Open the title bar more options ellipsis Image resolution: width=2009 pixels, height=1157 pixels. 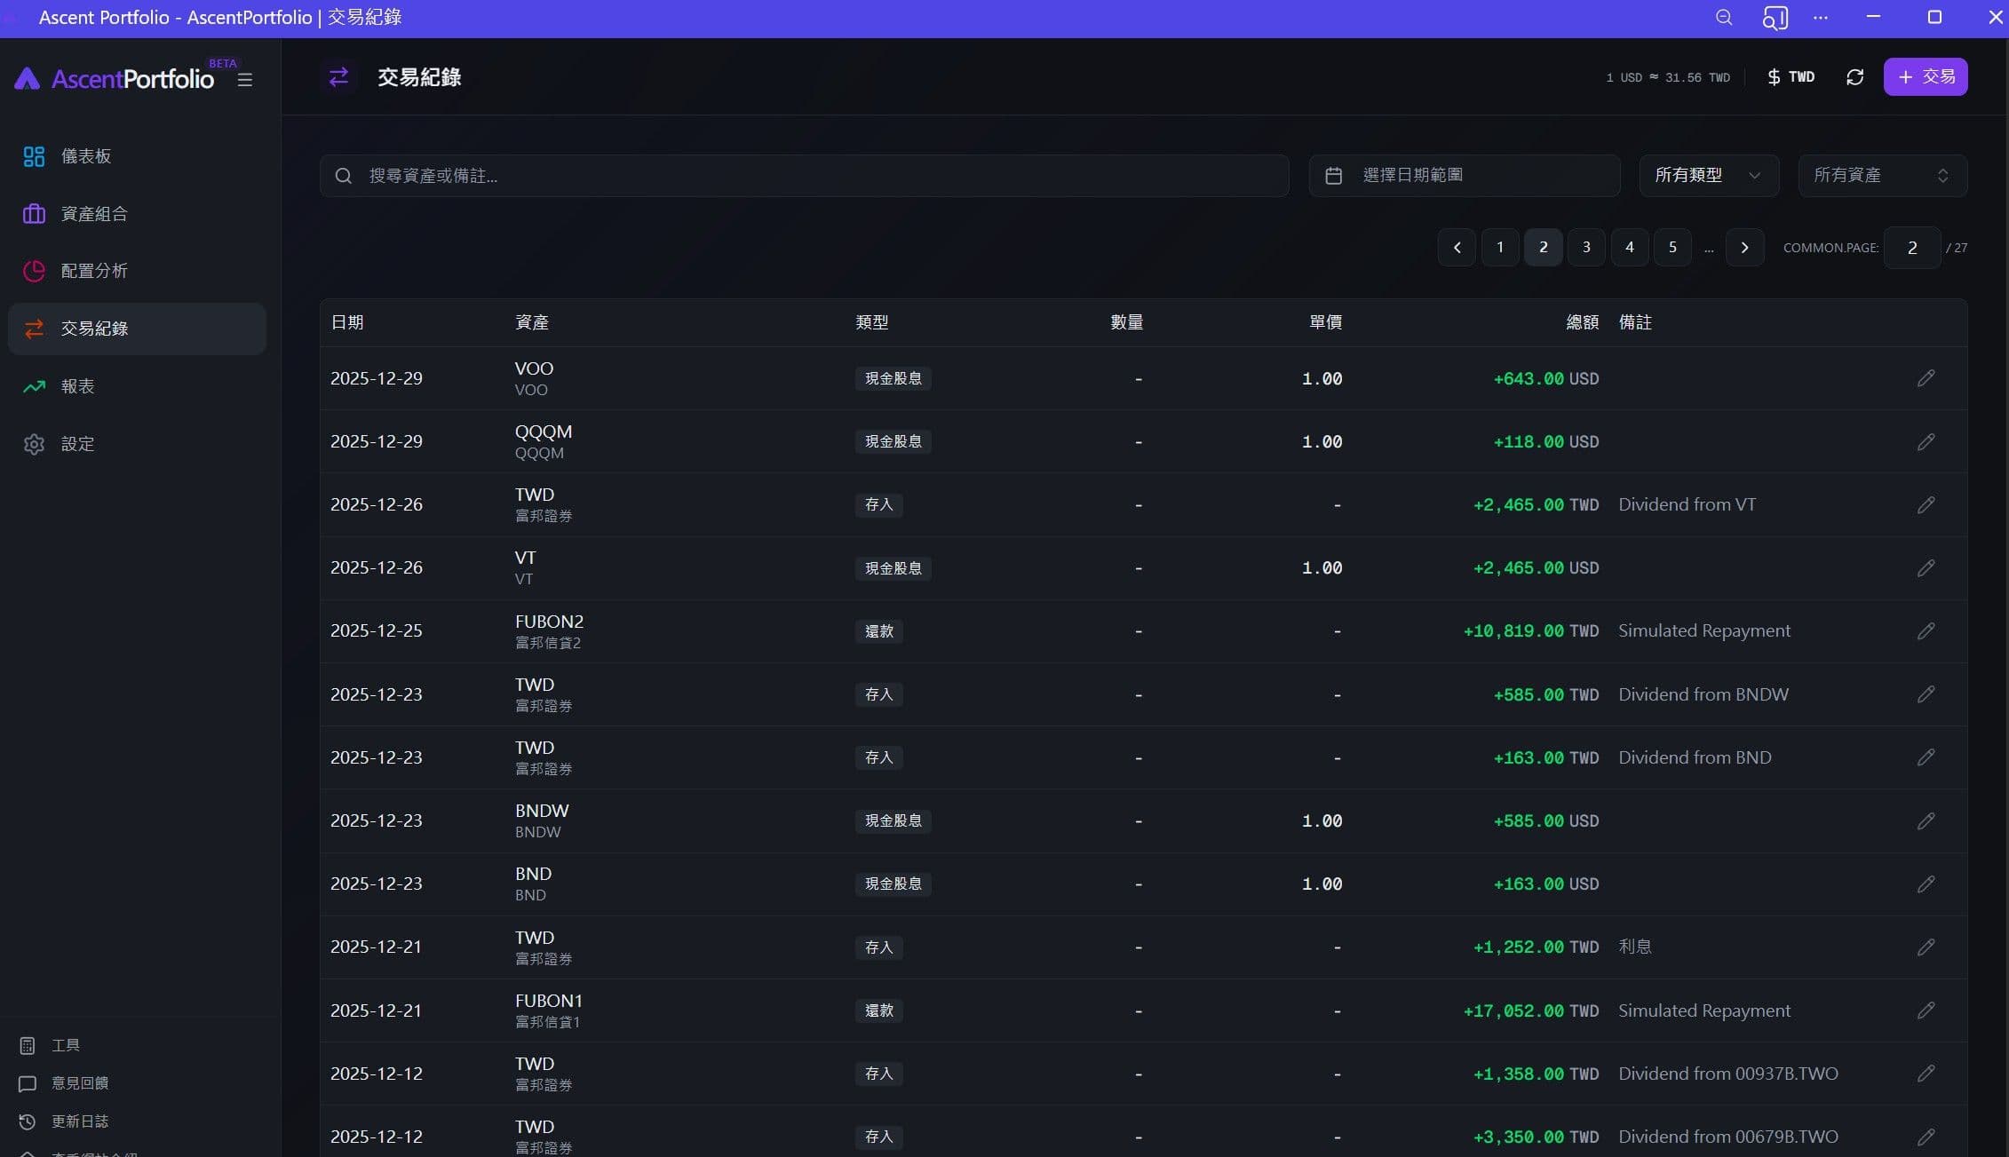click(x=1821, y=18)
